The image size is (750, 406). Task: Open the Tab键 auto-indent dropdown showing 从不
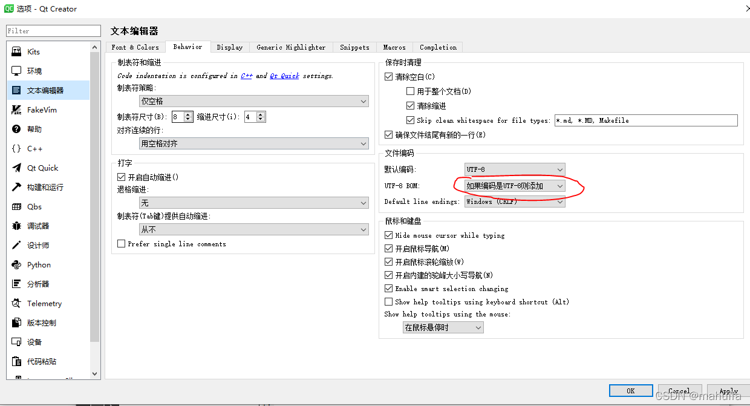[x=254, y=229]
